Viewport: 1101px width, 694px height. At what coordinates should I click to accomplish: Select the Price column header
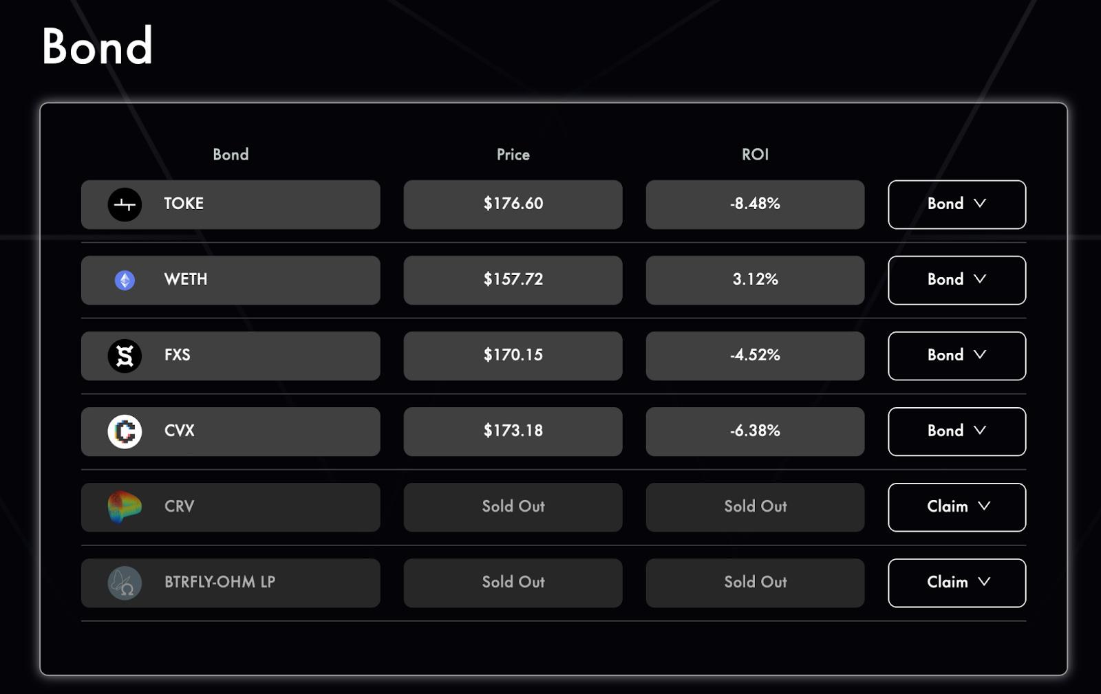(513, 155)
